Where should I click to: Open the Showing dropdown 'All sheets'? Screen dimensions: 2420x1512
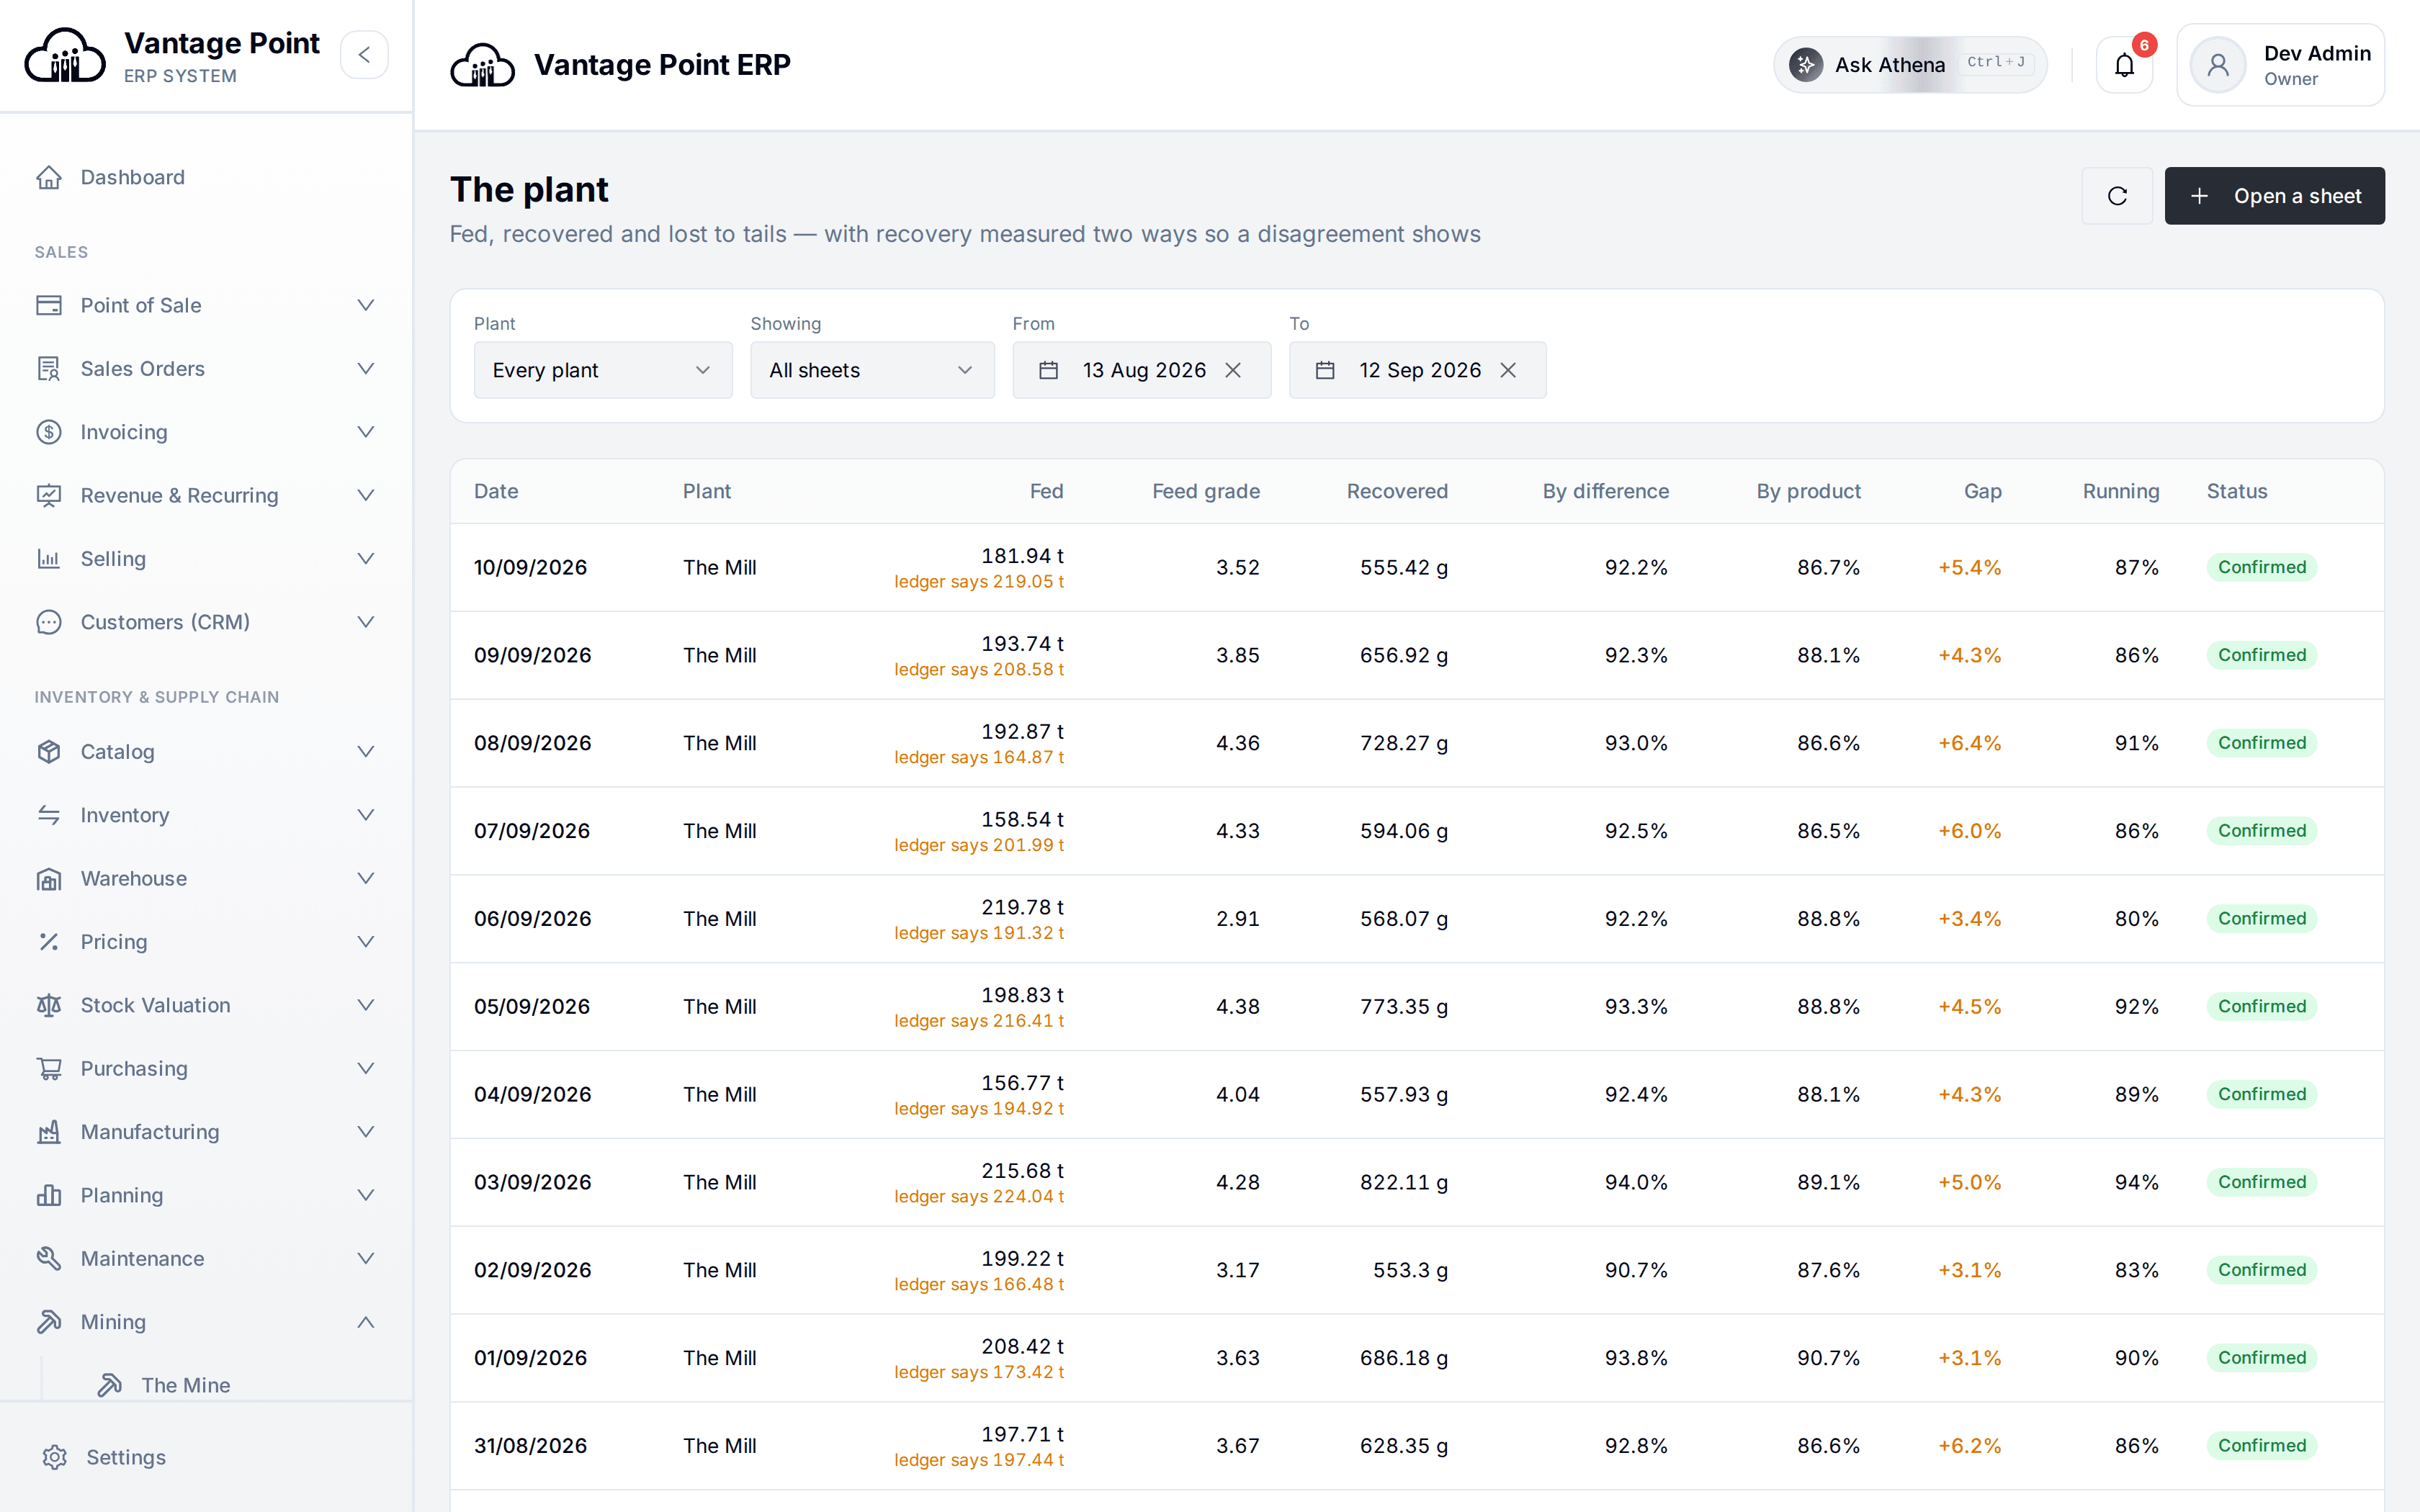click(x=872, y=370)
